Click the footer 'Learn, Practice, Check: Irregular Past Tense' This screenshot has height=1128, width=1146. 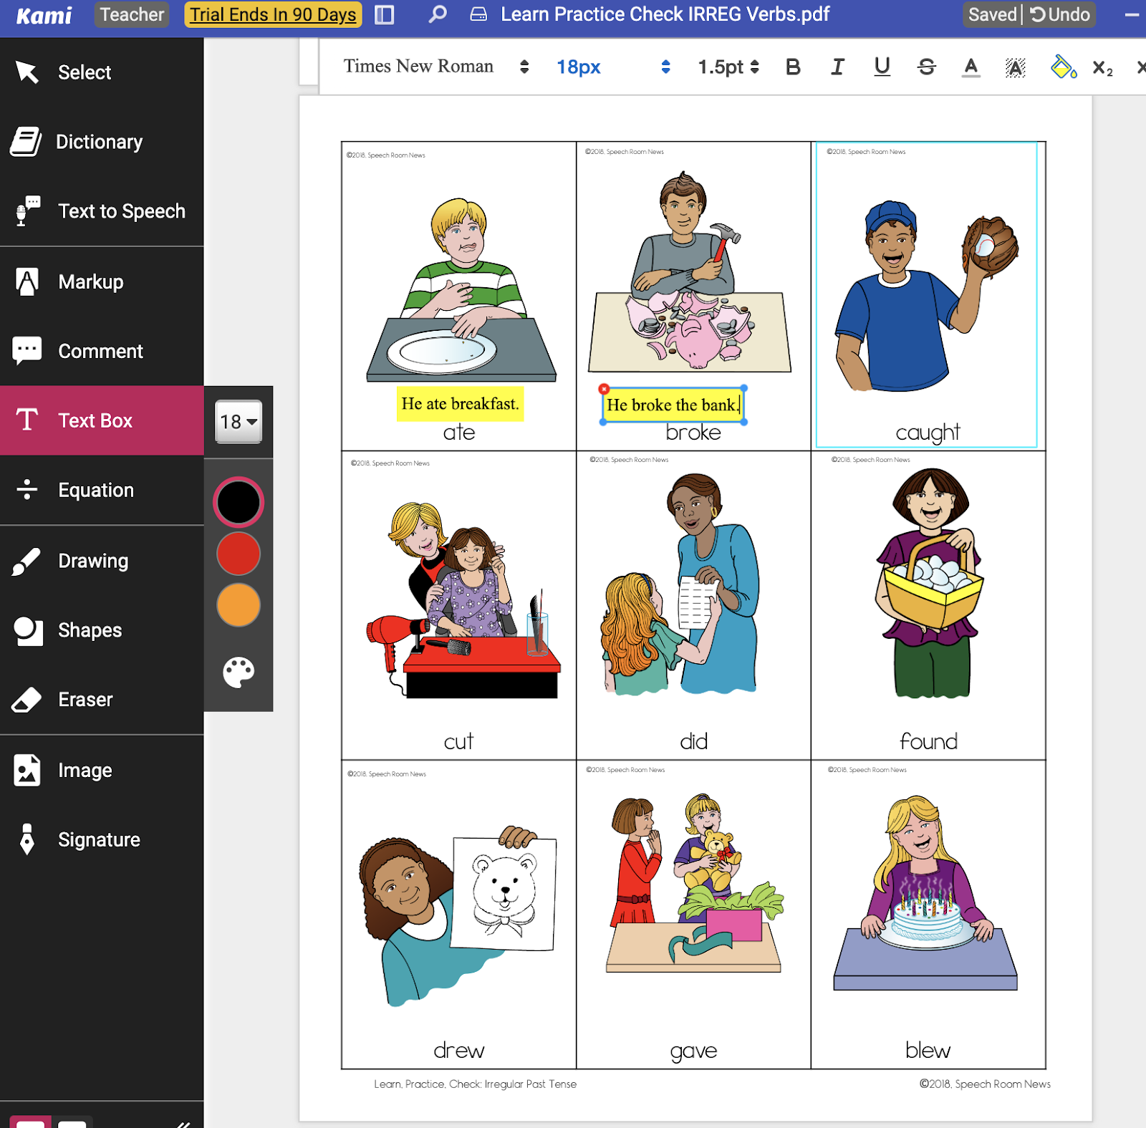(x=475, y=1084)
